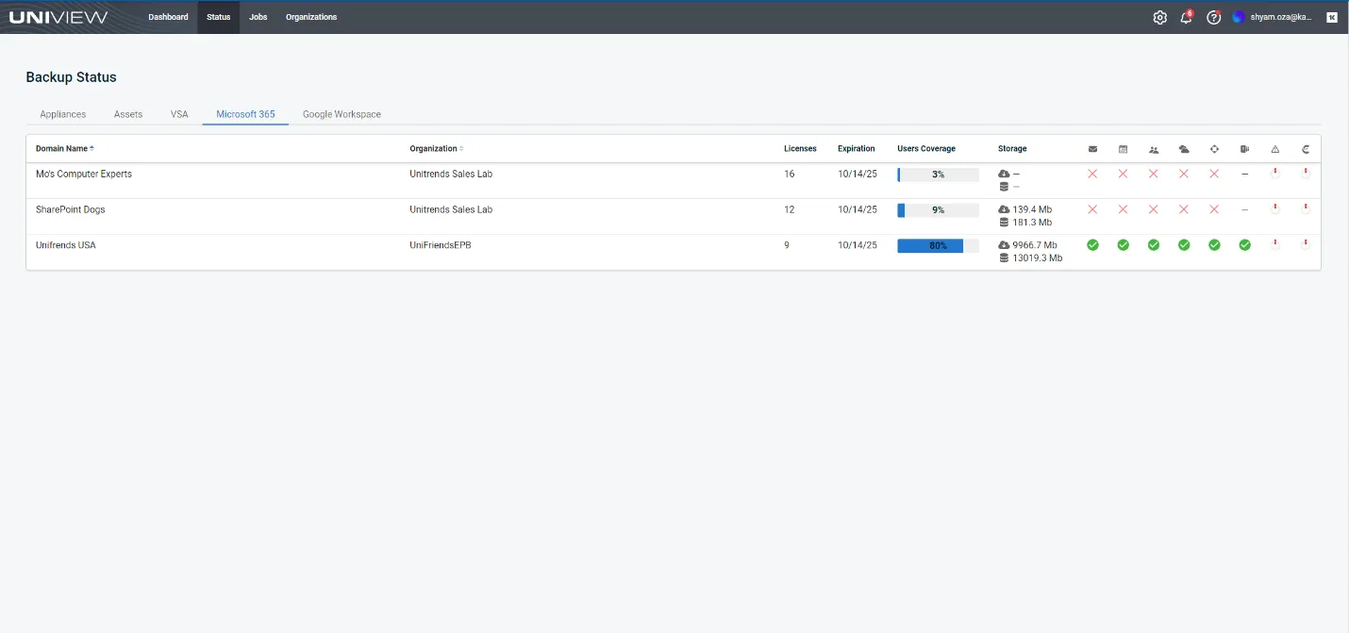The height and width of the screenshot is (633, 1349).
Task: Open the help question mark icon
Action: 1213,17
